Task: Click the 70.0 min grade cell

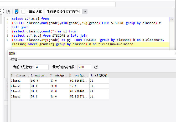Action: click(x=60, y=86)
